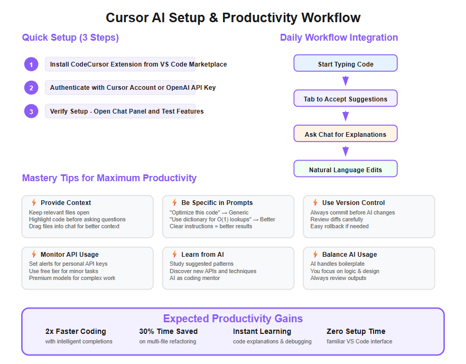Click the lightning icon beside Provide Context

click(34, 203)
